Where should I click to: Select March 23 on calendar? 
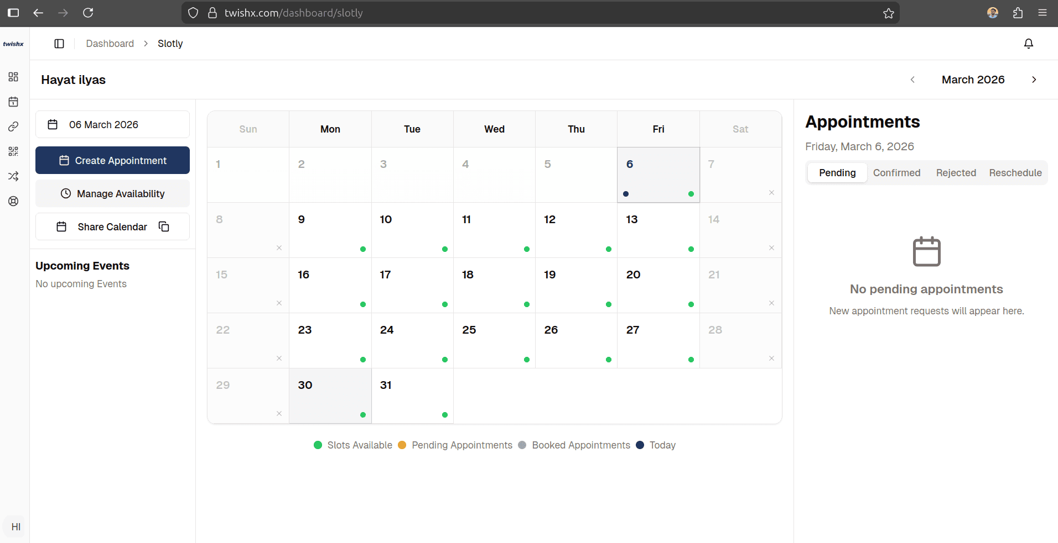(x=330, y=341)
